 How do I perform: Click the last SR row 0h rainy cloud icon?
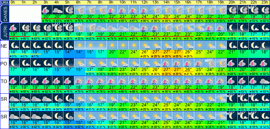14,116
